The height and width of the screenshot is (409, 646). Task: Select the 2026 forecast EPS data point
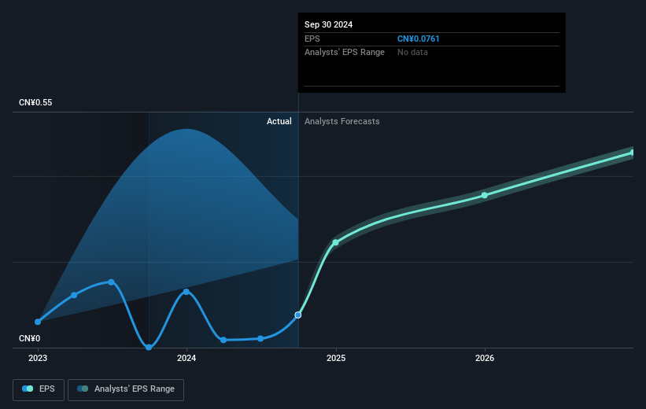[485, 195]
